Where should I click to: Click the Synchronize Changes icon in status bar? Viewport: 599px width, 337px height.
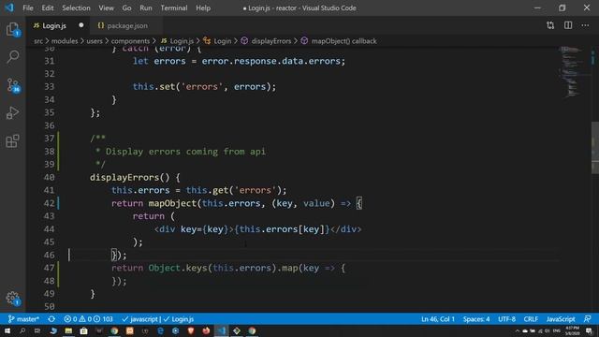point(51,319)
